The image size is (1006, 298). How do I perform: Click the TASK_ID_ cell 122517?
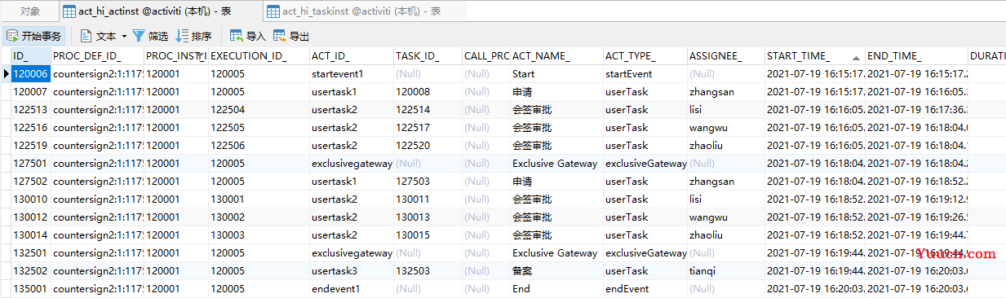click(x=427, y=127)
